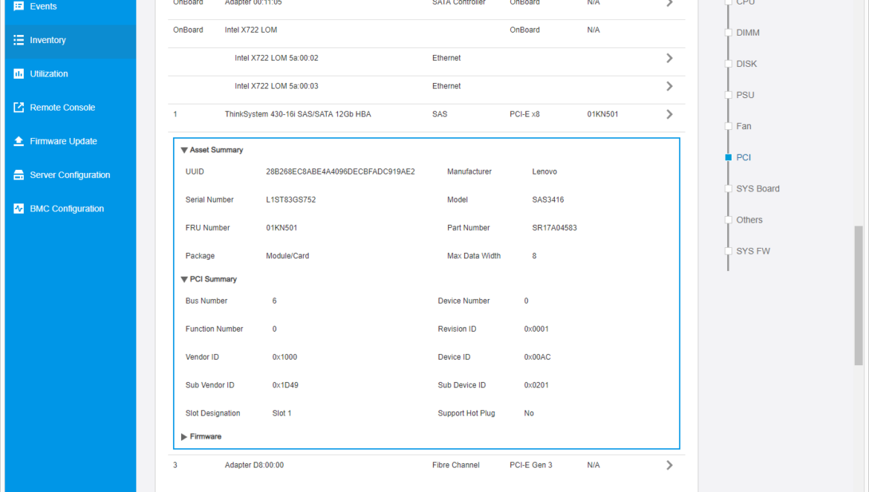Click the PCI-E x8 interface cell
Screen dimensions: 869x492
(x=524, y=114)
